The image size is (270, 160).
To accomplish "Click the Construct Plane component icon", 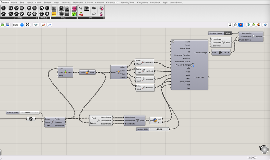I will coord(87,72).
